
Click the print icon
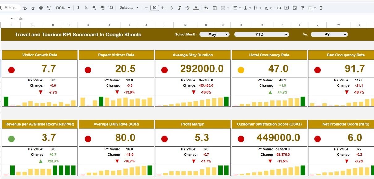[x=41, y=8]
